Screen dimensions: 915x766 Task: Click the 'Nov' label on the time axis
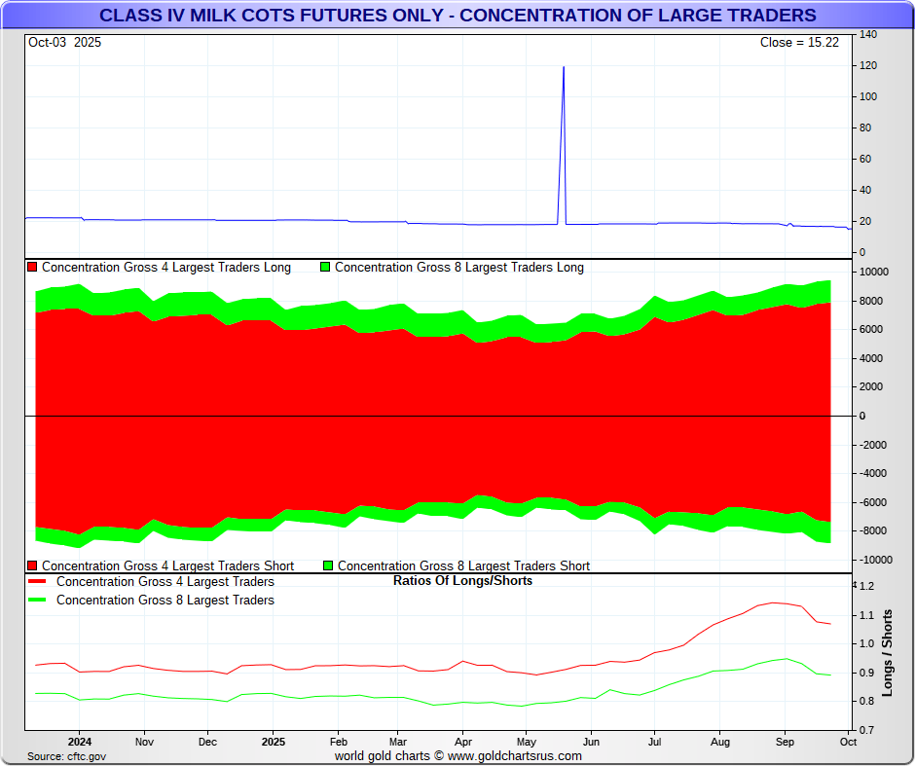[x=144, y=742]
